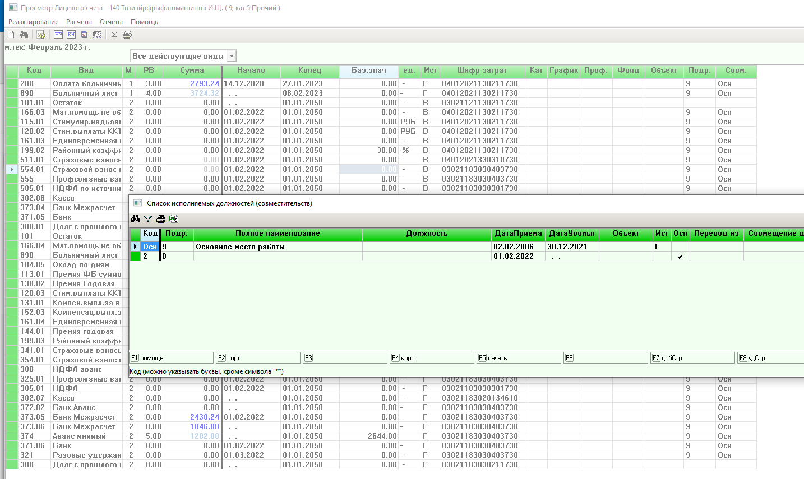Click the printer icon in main toolbar
This screenshot has height=479, width=804.
(x=127, y=35)
